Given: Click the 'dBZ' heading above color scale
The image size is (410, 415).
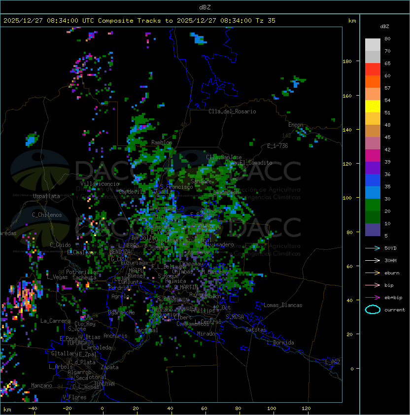Looking at the screenshot, I should coord(384,27).
